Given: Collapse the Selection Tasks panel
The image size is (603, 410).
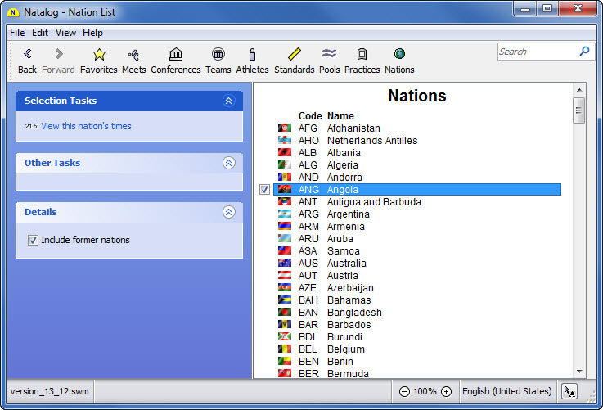Looking at the screenshot, I should tap(229, 101).
